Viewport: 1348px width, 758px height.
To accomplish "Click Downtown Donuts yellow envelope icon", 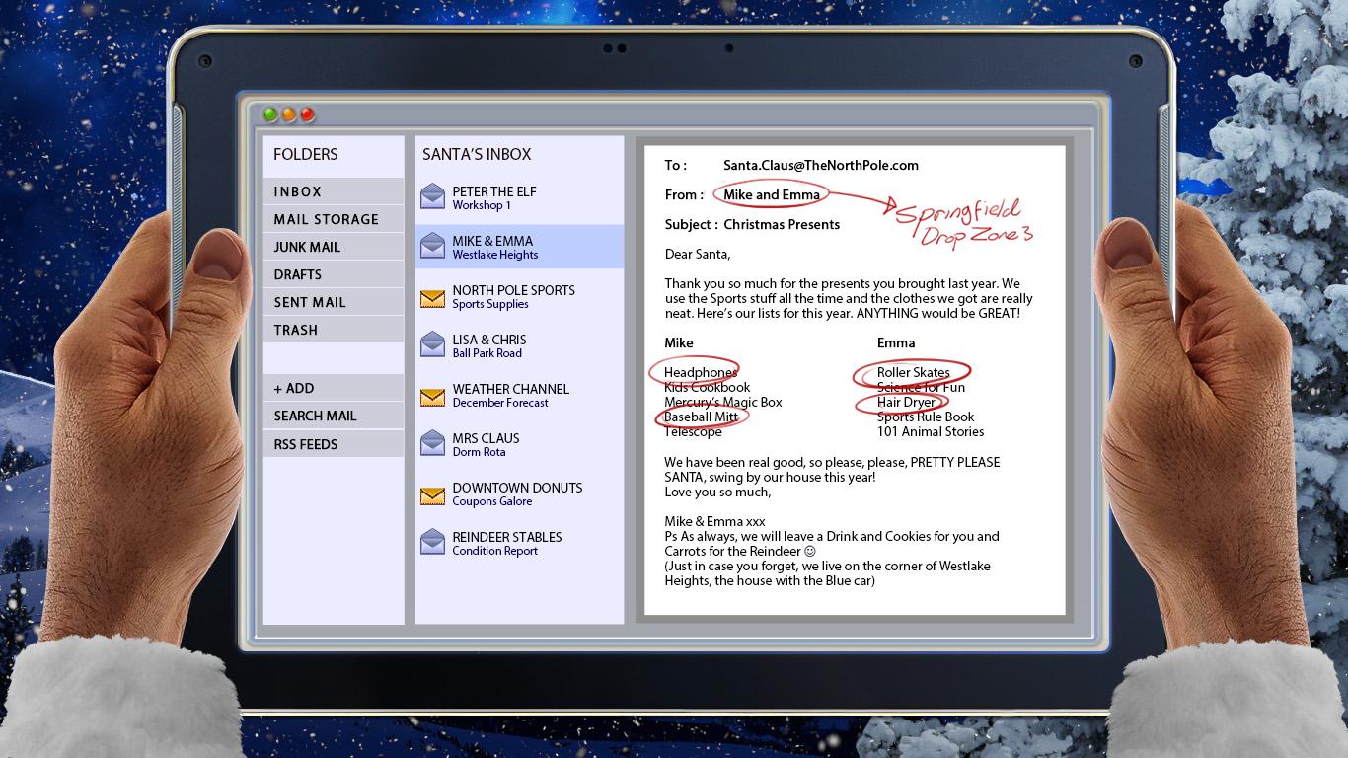I will tap(432, 494).
